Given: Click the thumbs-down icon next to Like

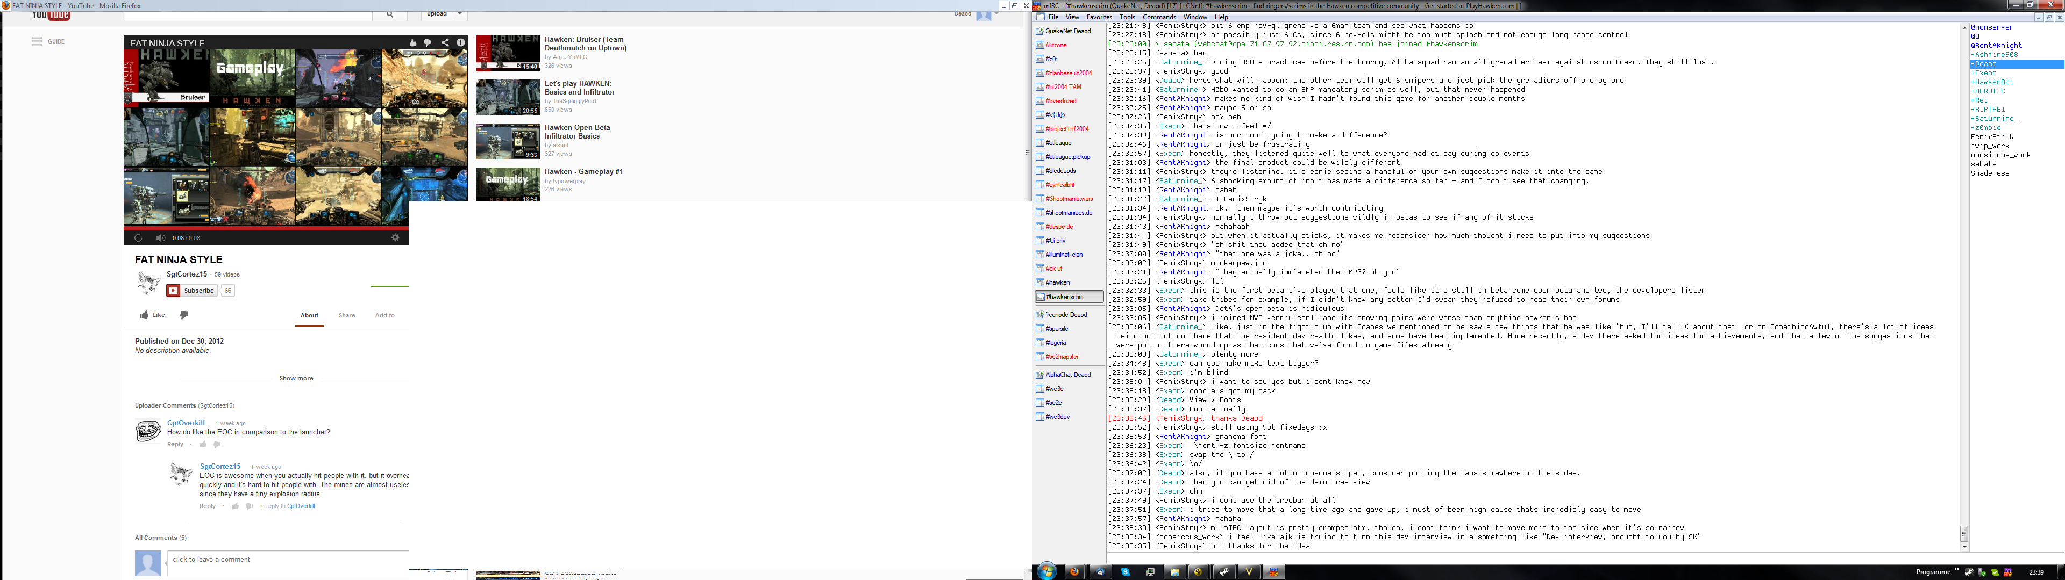Looking at the screenshot, I should (x=184, y=315).
